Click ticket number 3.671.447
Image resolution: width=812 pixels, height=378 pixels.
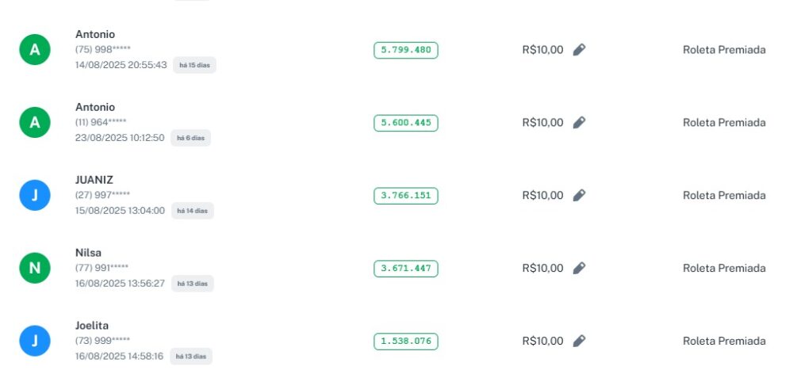[405, 269]
